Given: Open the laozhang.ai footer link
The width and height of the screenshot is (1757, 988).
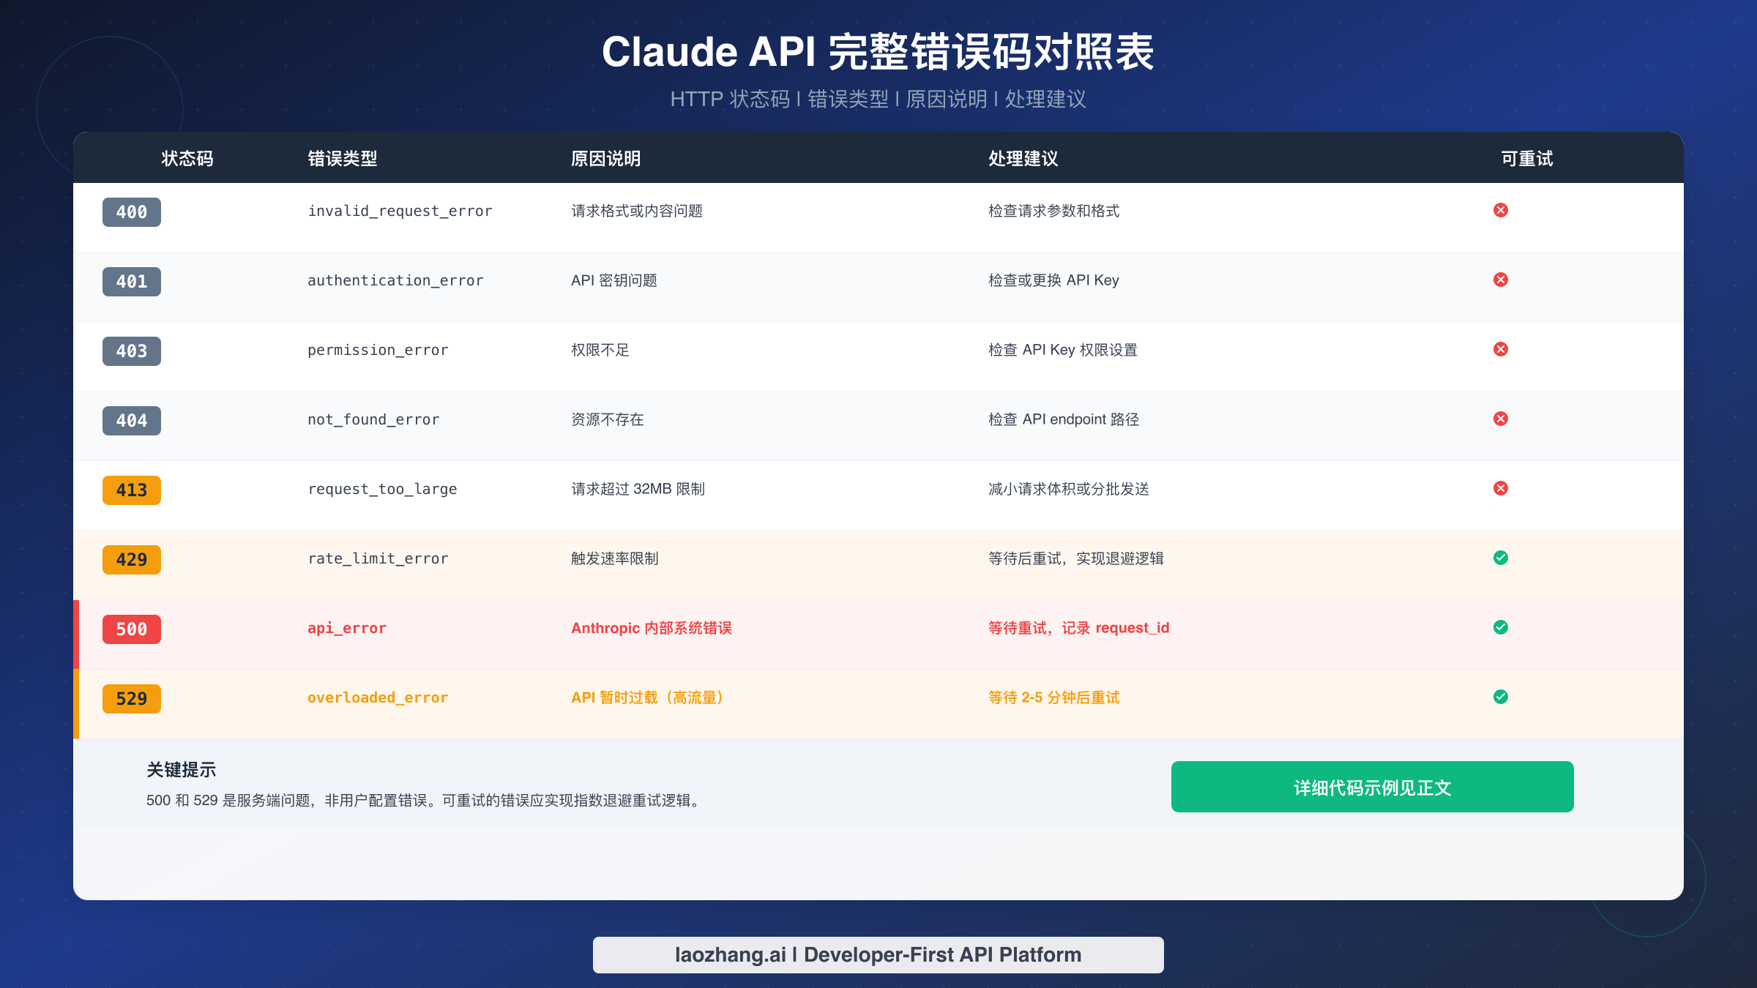Looking at the screenshot, I should click(x=878, y=954).
